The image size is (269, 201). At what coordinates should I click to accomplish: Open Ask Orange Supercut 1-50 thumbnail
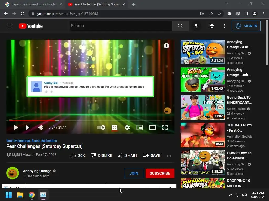[203, 52]
